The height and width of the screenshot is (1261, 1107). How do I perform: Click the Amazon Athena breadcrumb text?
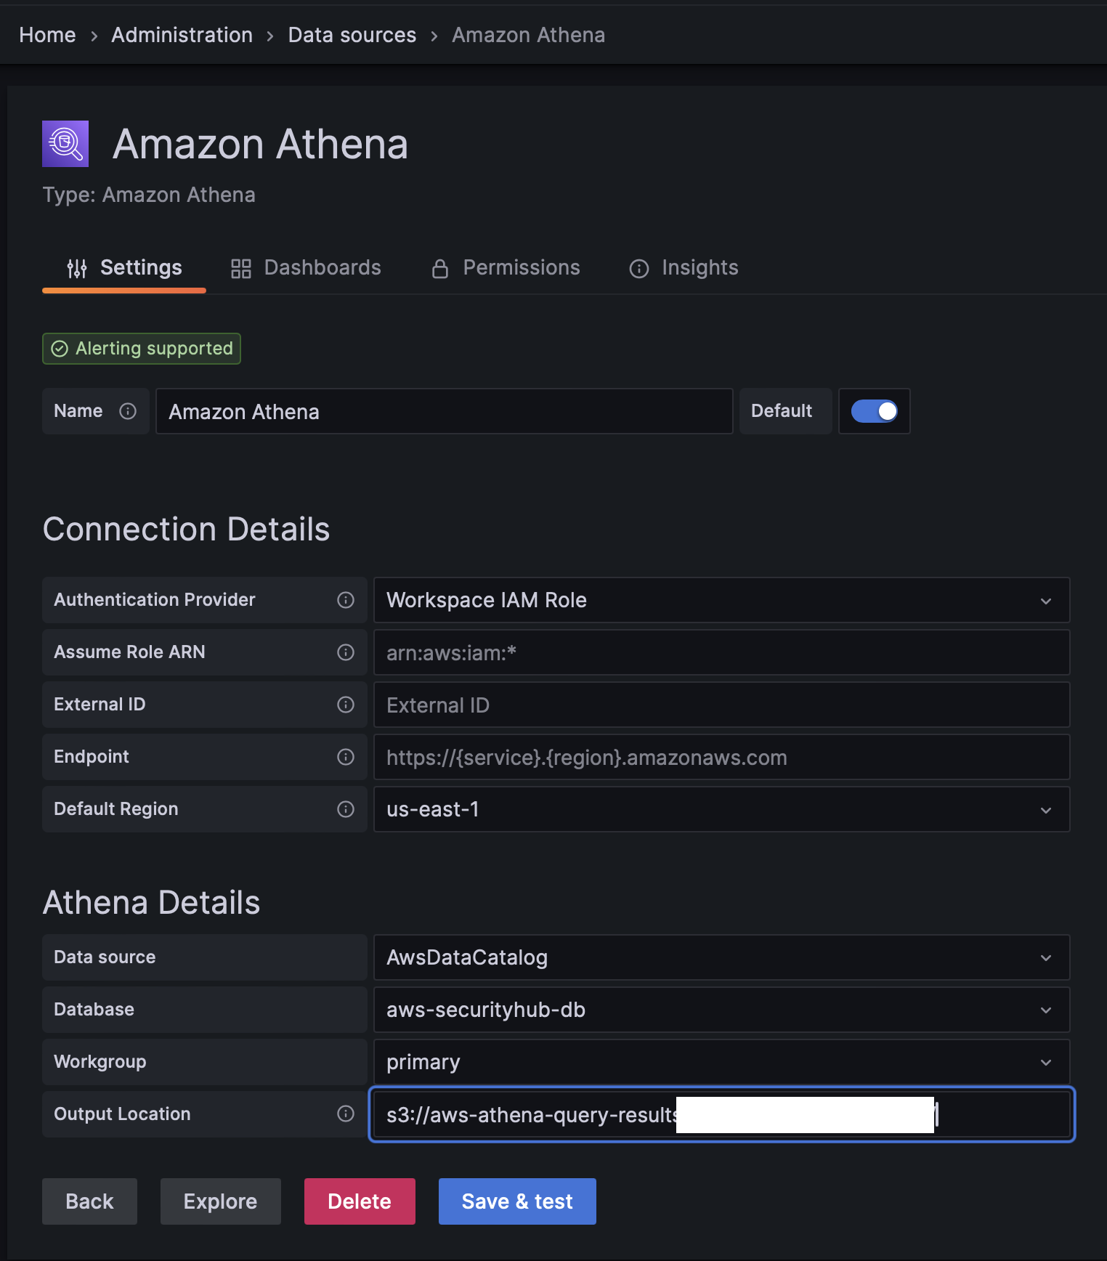tap(528, 35)
